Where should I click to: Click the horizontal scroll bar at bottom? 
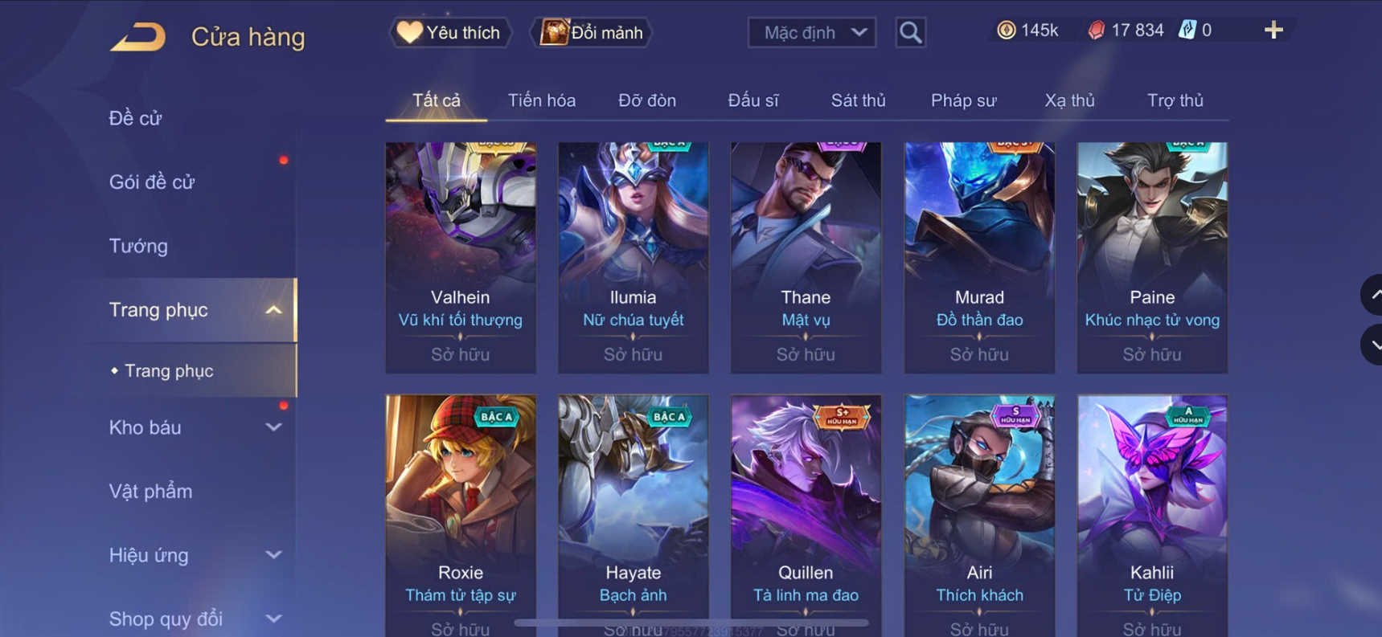pos(691,623)
